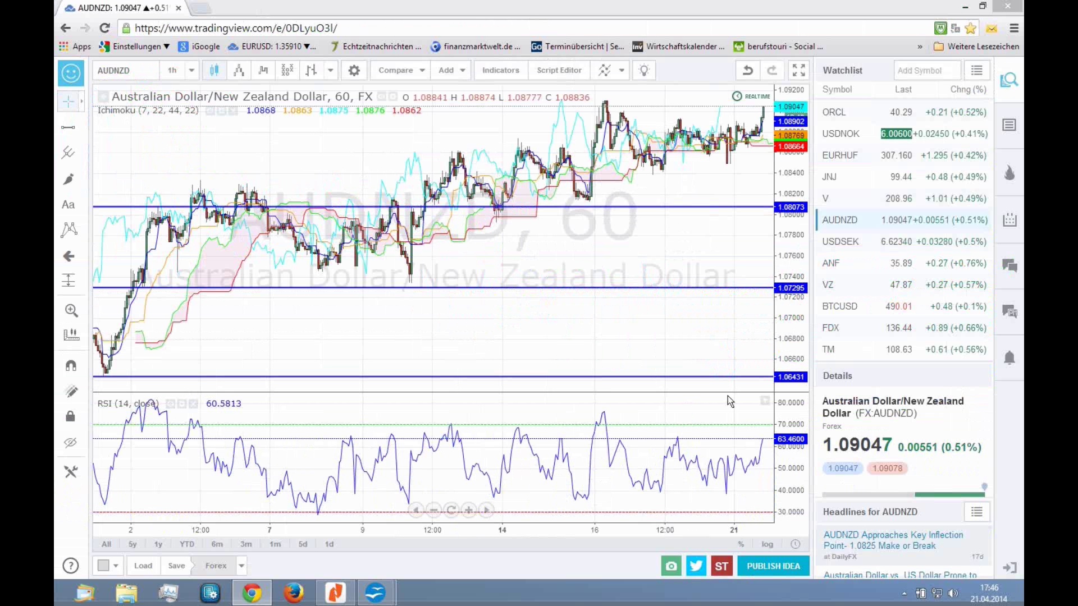Select the text annotation tool
The width and height of the screenshot is (1078, 606).
[68, 205]
